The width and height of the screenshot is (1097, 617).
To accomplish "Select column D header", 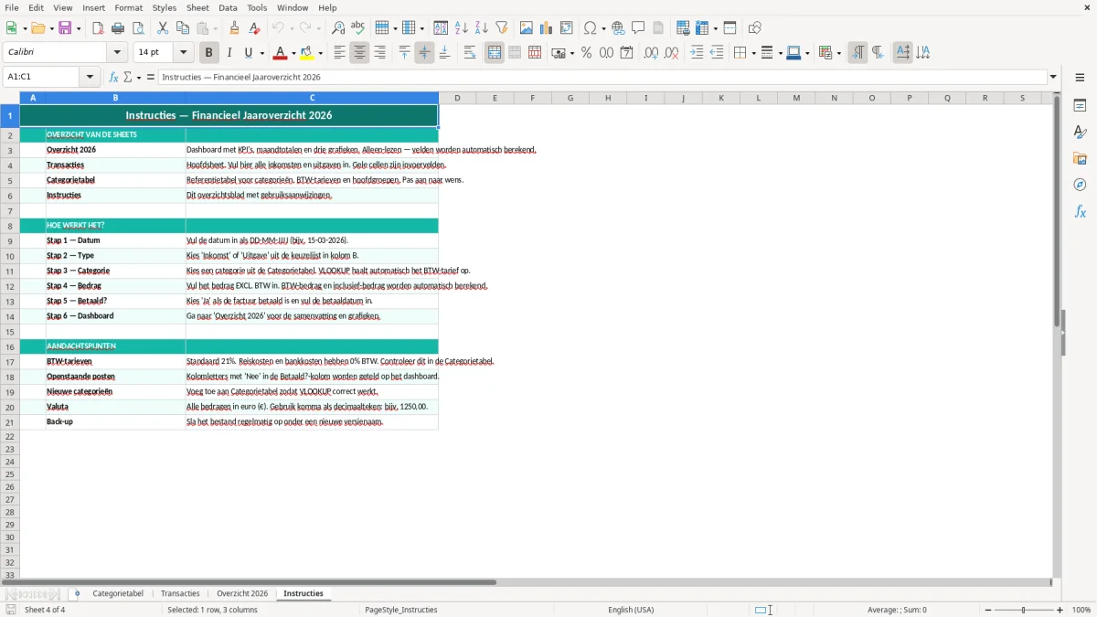I will coord(457,98).
